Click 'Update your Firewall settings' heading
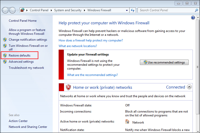Screen dimensions: 200x133 tap(88, 54)
